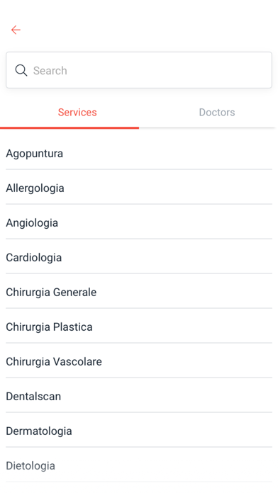Click empty row space next to Agopuntura
The height and width of the screenshot is (493, 278).
coord(167,154)
